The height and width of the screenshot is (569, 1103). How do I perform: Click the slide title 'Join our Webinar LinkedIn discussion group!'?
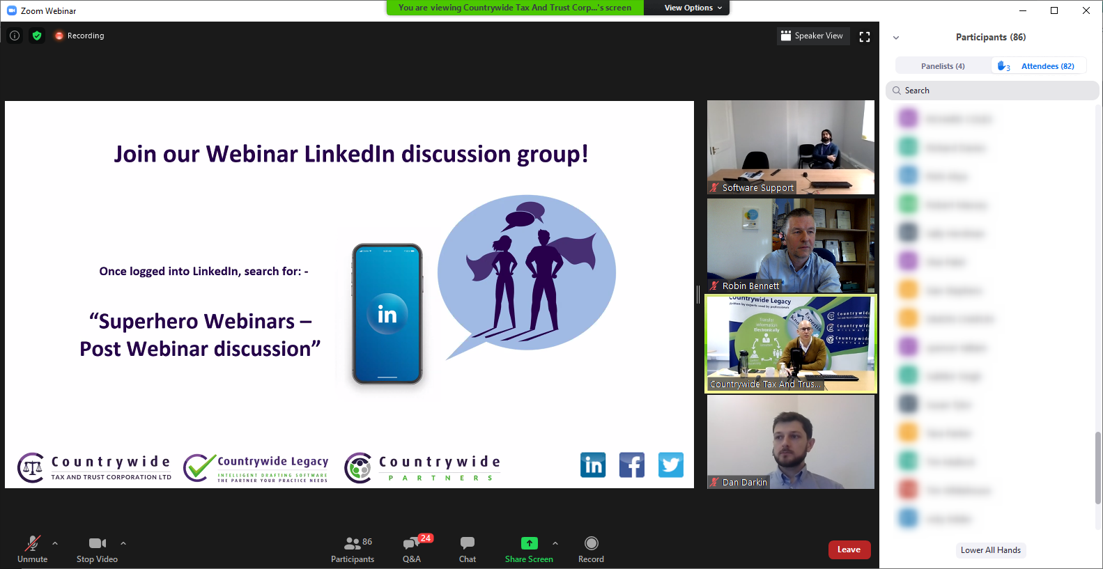click(x=351, y=154)
